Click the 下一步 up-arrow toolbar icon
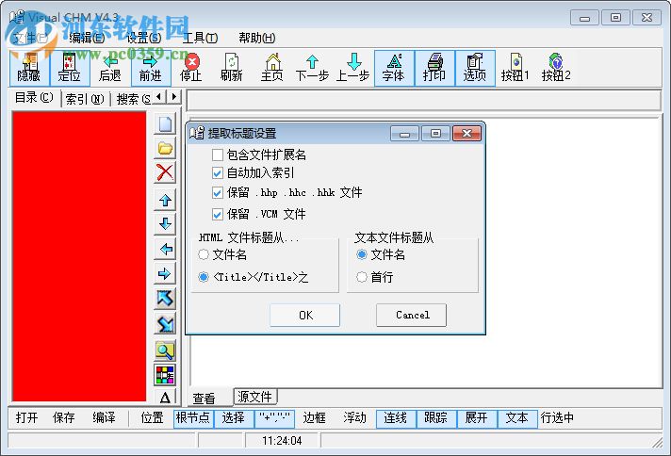Viewport: 671px width, 456px height. click(x=312, y=68)
